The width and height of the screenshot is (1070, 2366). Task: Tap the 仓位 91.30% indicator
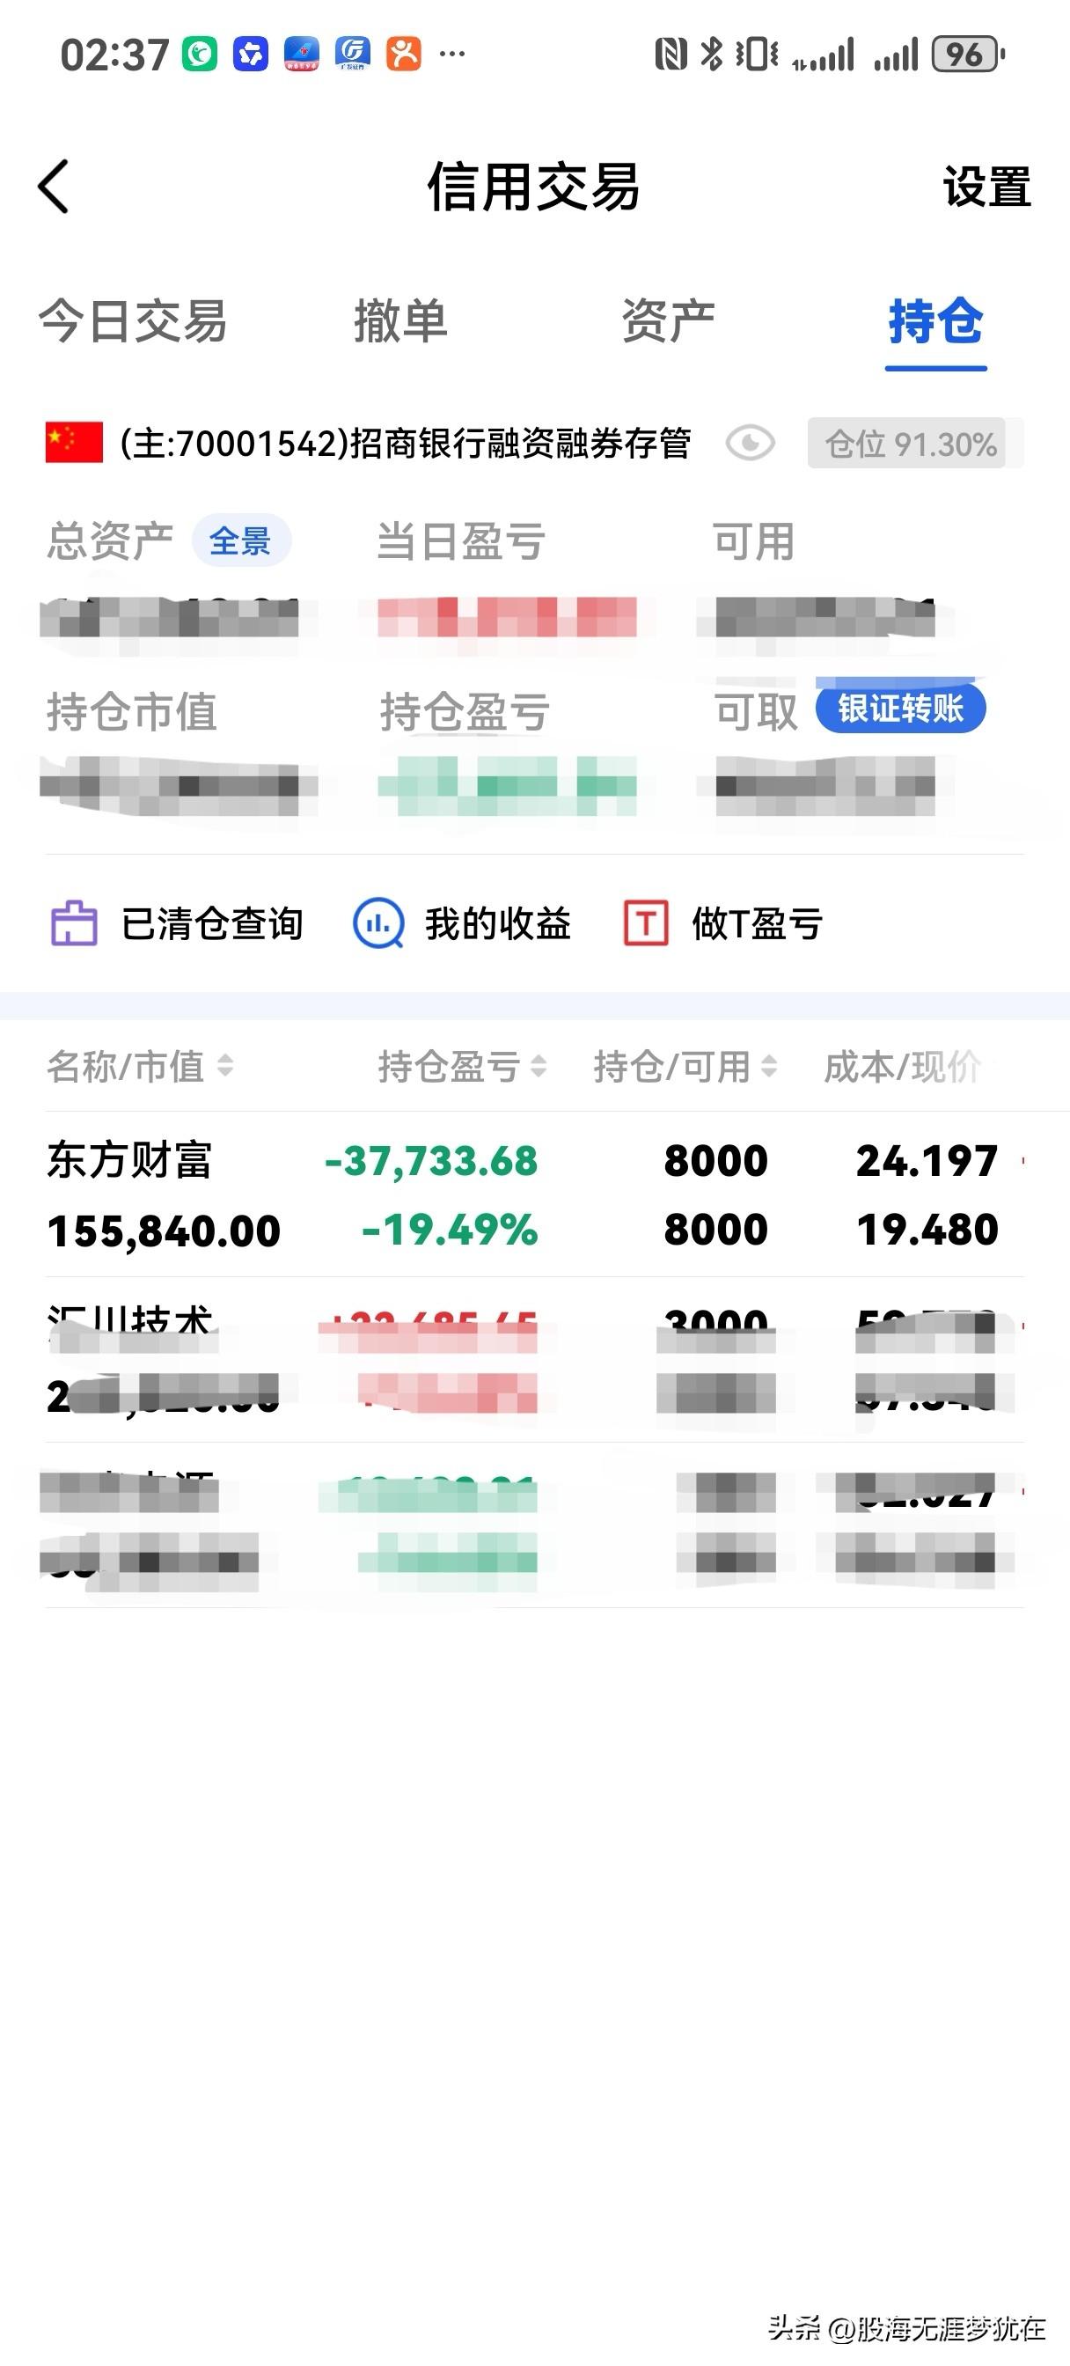[x=910, y=444]
